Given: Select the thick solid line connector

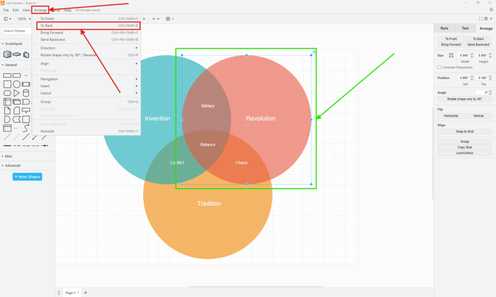Looking at the screenshot, I should (7, 146).
